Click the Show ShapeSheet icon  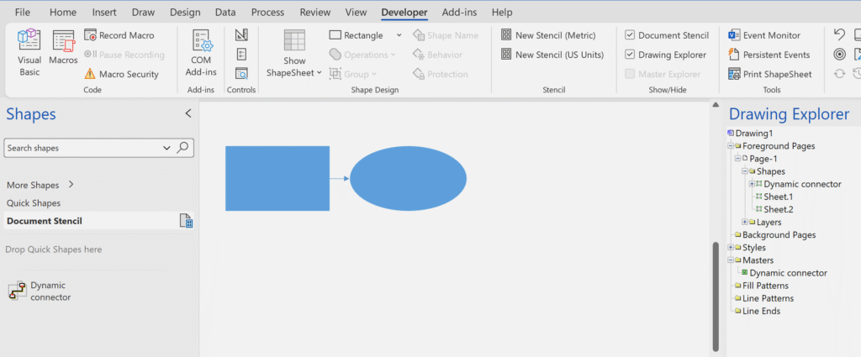(x=294, y=52)
